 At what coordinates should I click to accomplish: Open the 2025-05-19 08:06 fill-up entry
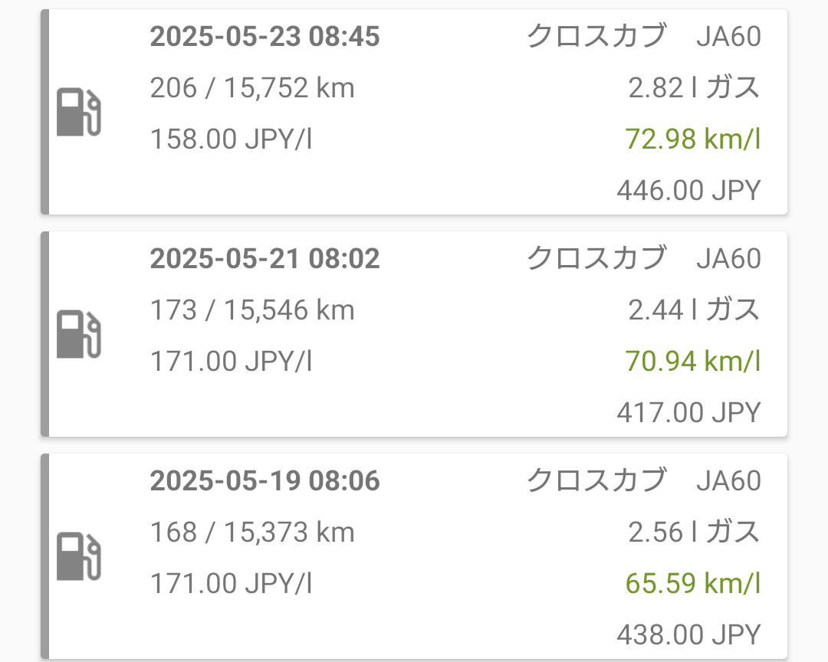[x=264, y=481]
